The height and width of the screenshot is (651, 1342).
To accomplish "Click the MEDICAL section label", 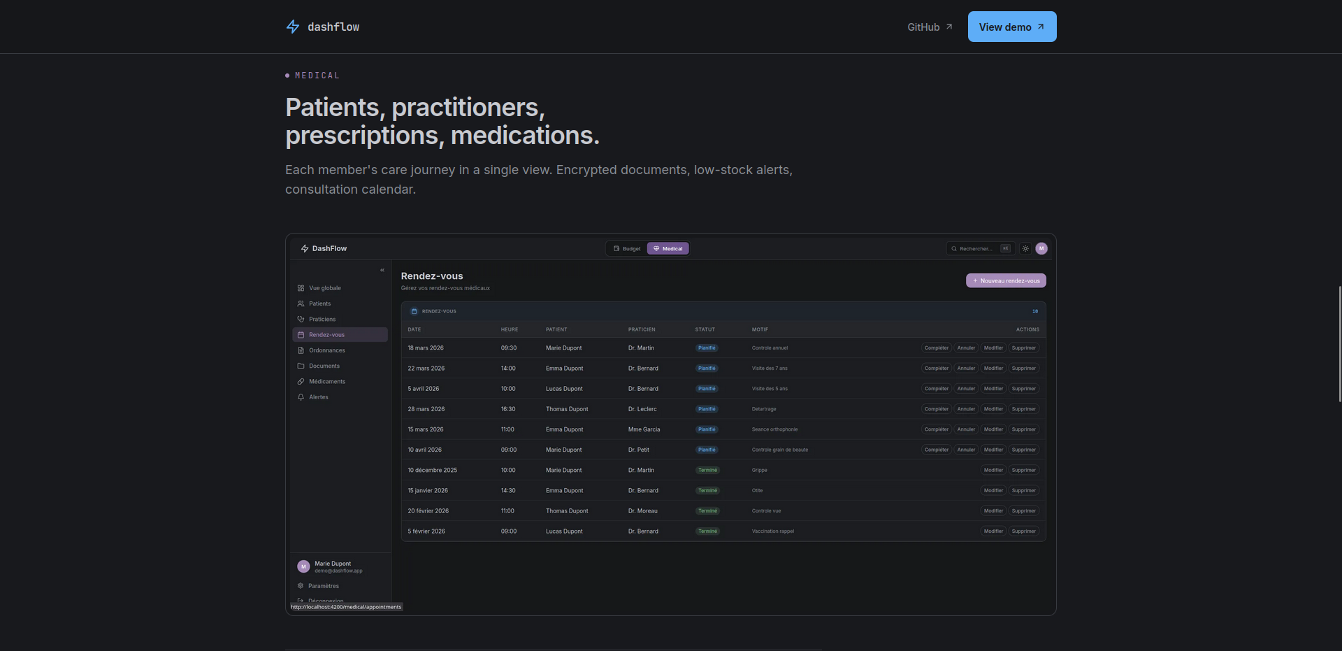I will (x=317, y=76).
